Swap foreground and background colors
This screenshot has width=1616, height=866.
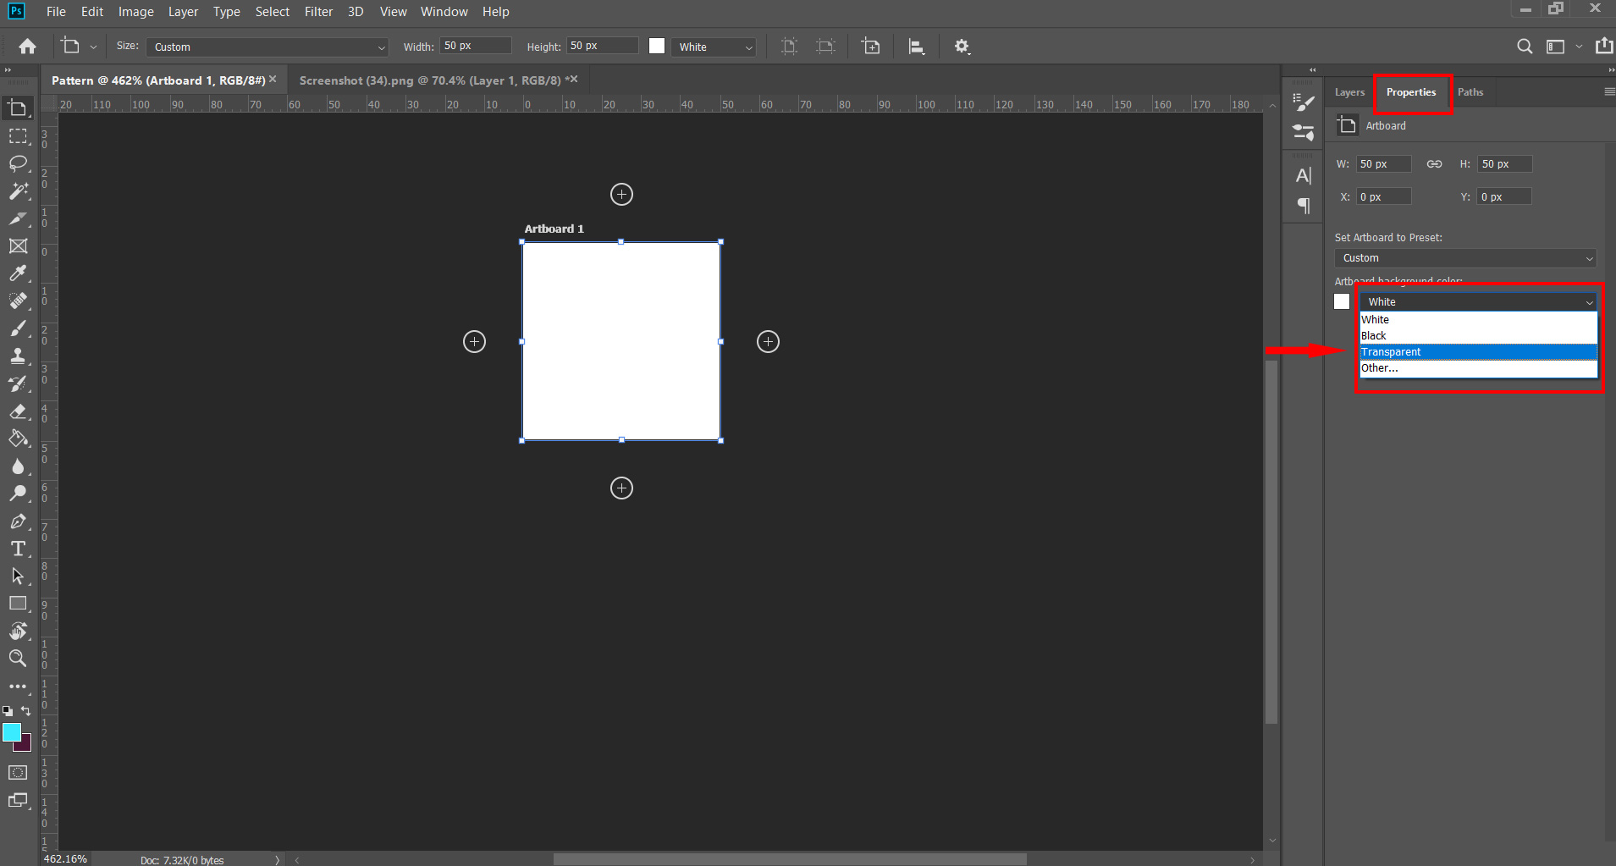[26, 711]
